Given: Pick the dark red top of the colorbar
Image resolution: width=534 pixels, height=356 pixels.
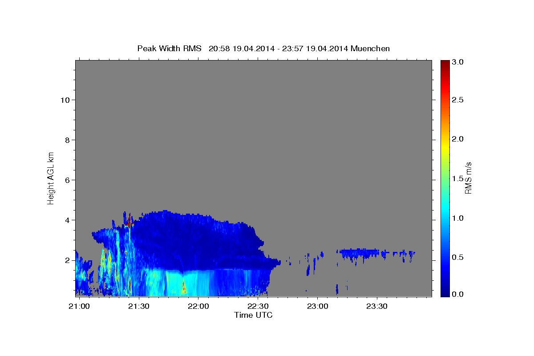Looking at the screenshot, I should 445,65.
